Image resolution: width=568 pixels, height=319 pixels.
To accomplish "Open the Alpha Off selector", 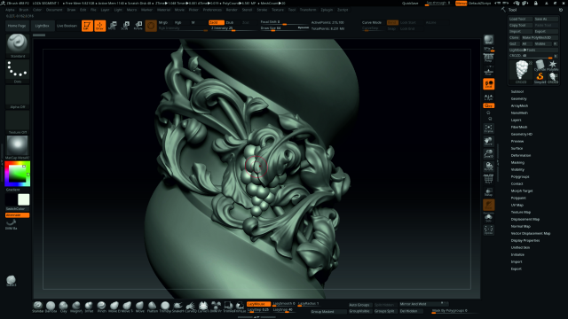I will point(17,97).
